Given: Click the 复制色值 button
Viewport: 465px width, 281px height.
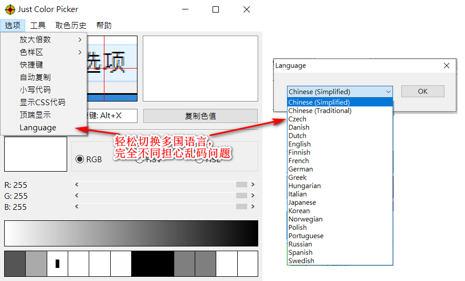Looking at the screenshot, I should click(x=200, y=116).
